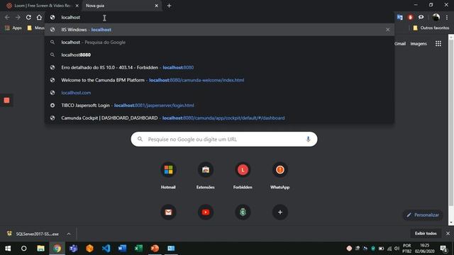Click the address bar with localhost text

point(219,17)
